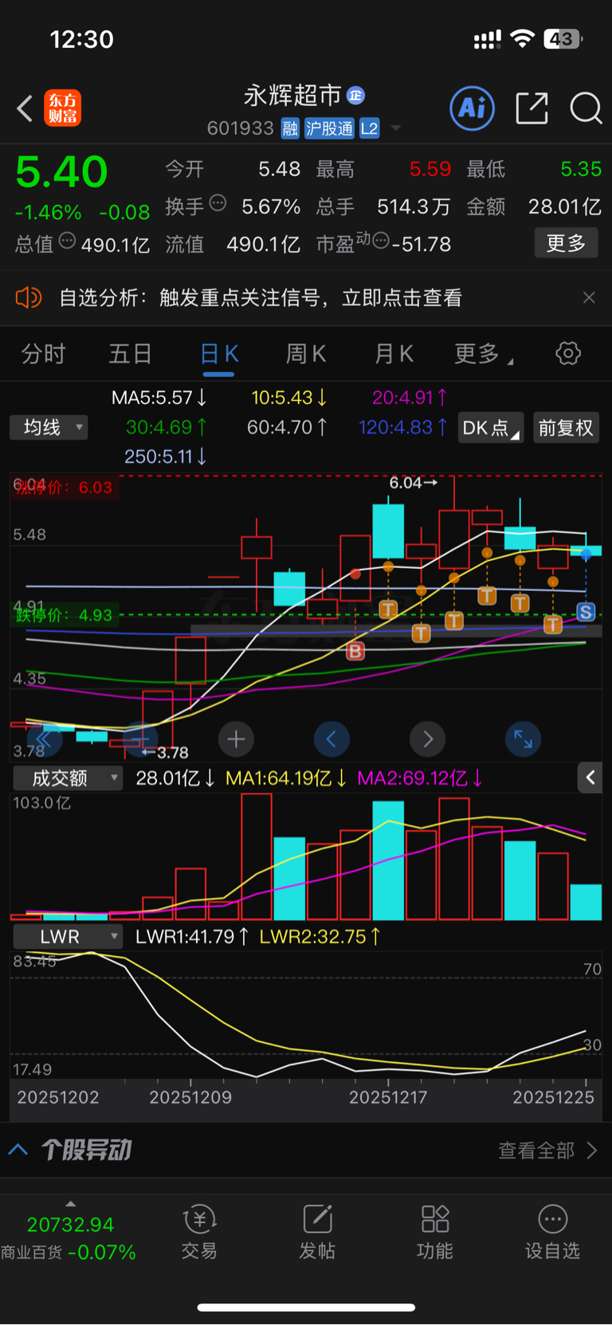Tap the speaker alert icon
The height and width of the screenshot is (1325, 612).
coord(28,298)
